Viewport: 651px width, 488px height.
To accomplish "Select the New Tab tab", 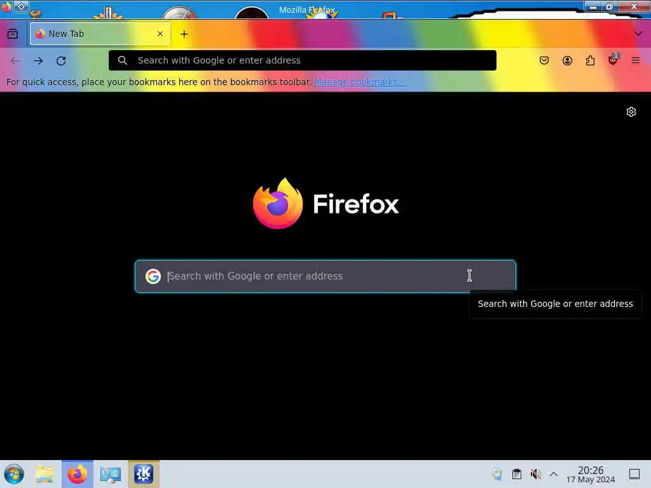I will point(100,34).
